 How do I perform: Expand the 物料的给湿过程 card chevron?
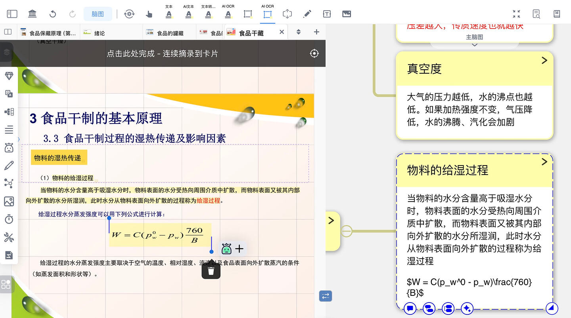[544, 162]
